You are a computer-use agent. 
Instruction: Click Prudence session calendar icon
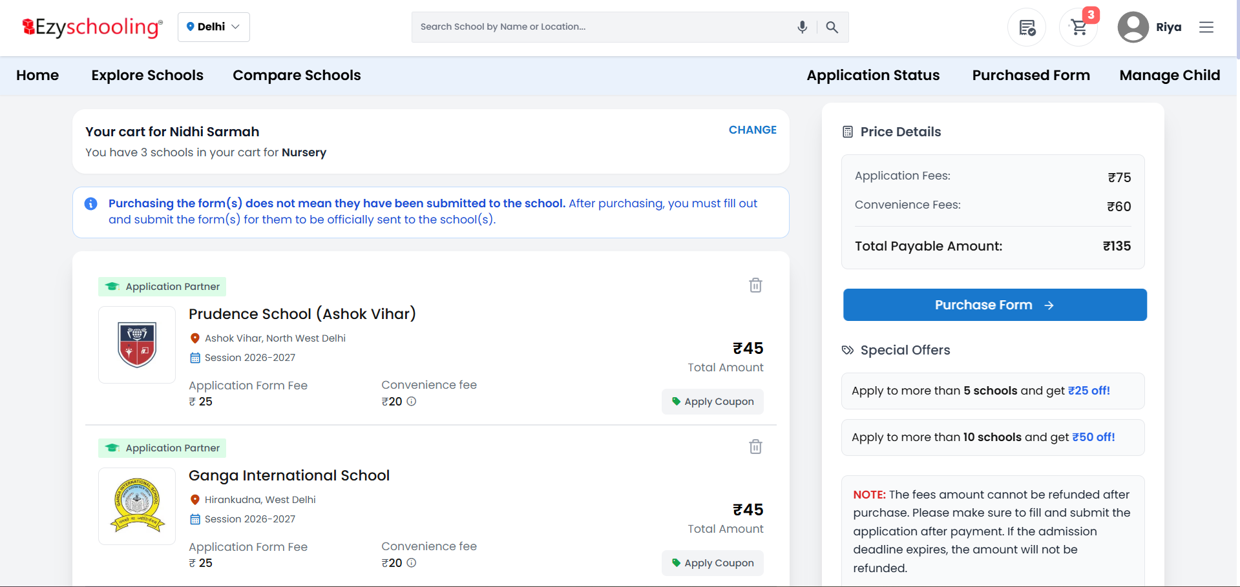[x=194, y=358]
